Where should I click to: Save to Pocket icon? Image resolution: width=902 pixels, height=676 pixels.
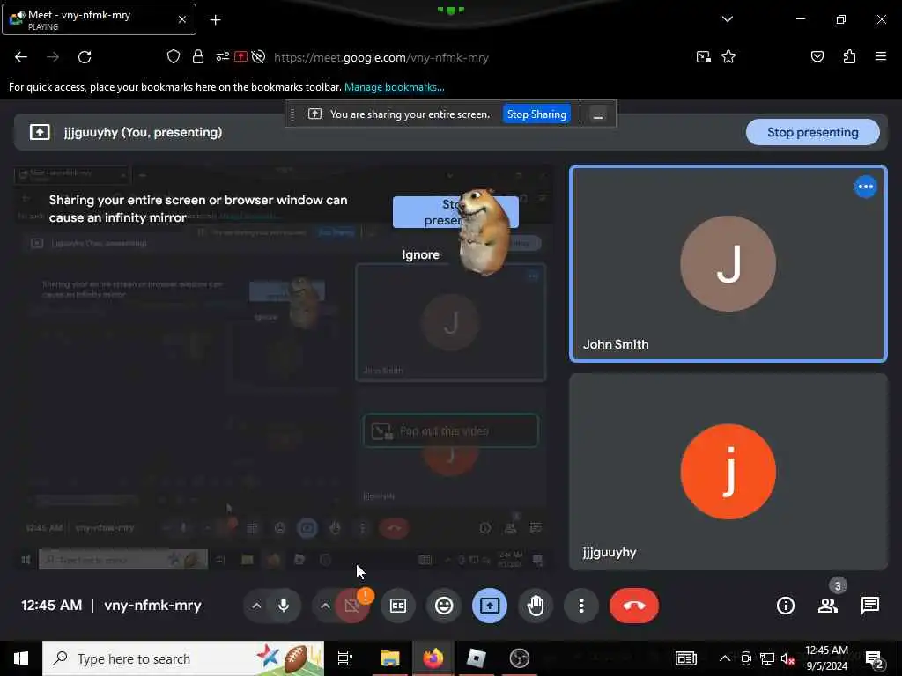tap(817, 57)
